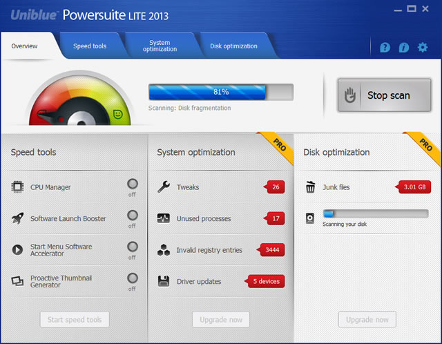Click the Proactive Thumbnail Generator label

click(x=61, y=281)
